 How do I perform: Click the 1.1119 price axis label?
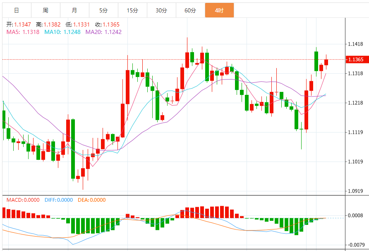[355, 132]
